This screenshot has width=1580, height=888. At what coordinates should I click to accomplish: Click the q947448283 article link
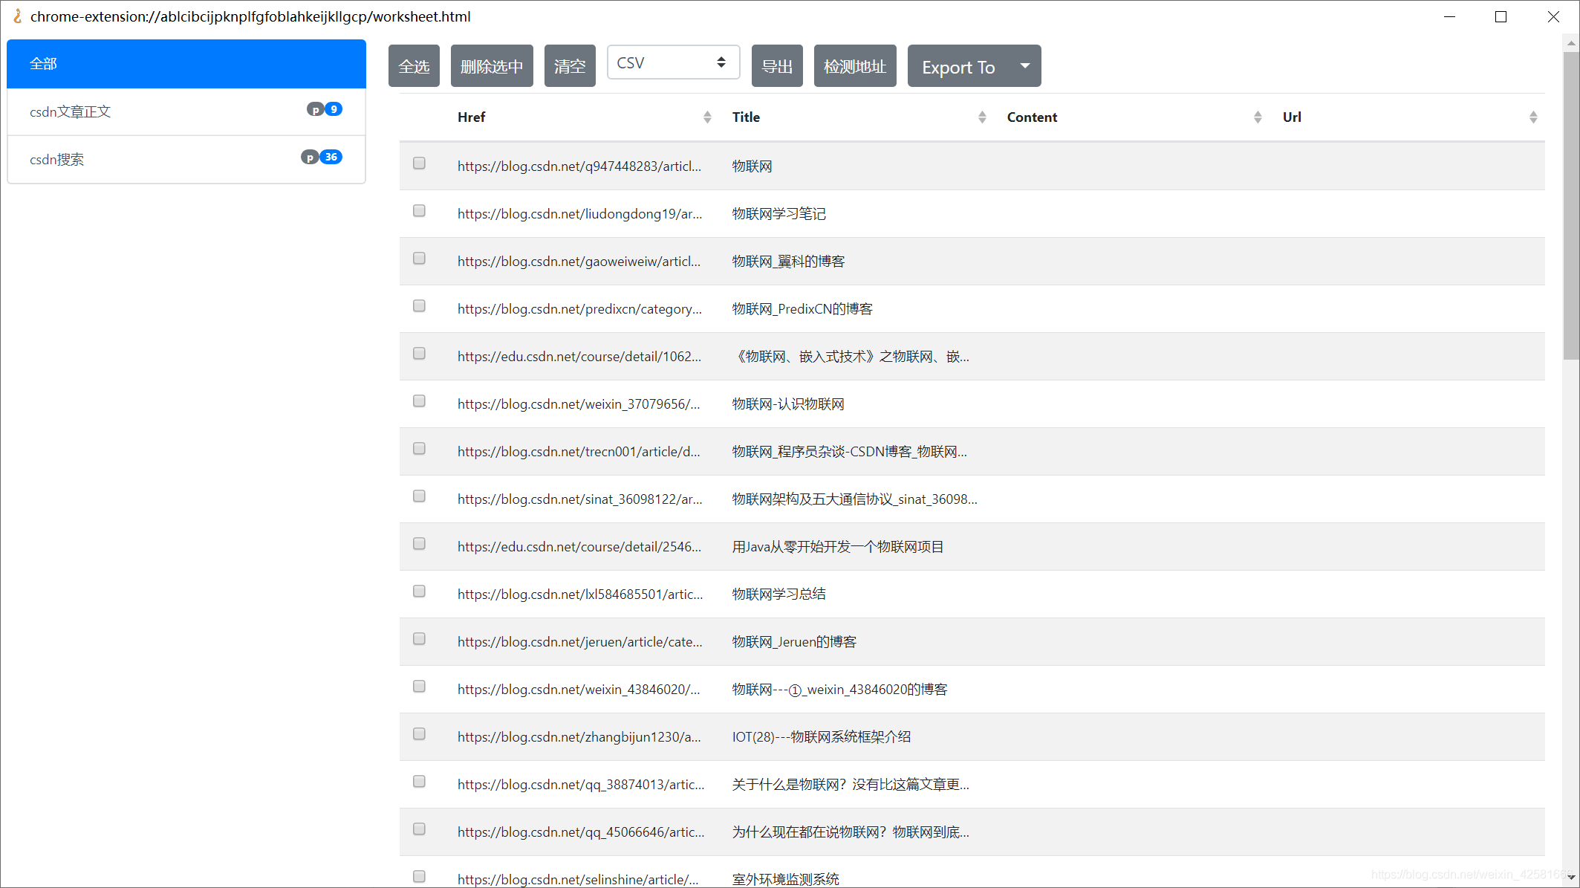point(579,166)
